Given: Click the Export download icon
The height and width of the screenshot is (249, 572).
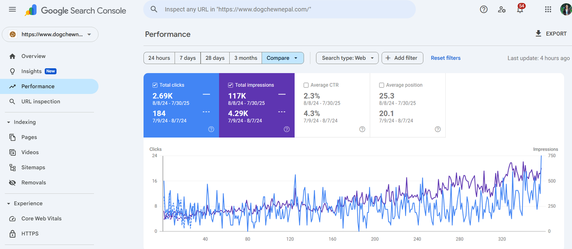Looking at the screenshot, I should [x=538, y=34].
